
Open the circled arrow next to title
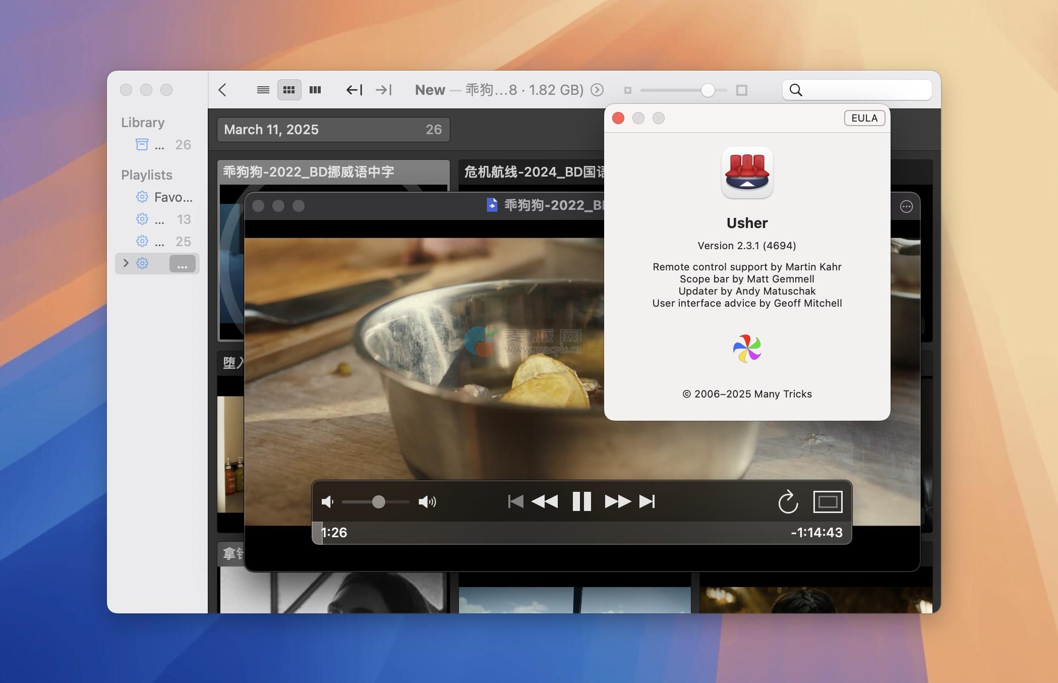(x=597, y=90)
